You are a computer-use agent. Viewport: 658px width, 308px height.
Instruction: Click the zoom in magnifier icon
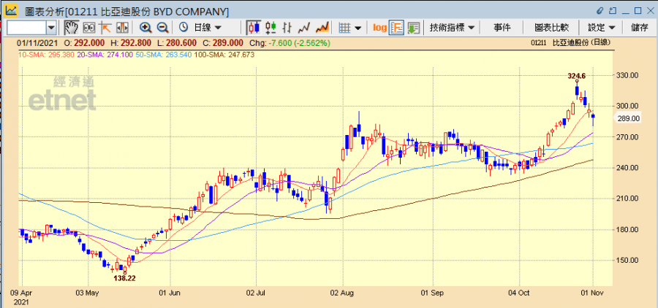tap(145, 27)
